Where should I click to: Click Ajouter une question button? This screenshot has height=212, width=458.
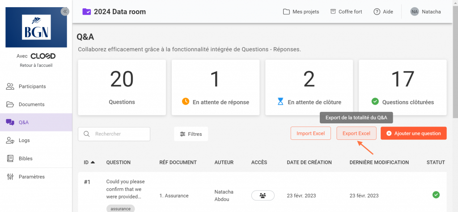(x=413, y=133)
